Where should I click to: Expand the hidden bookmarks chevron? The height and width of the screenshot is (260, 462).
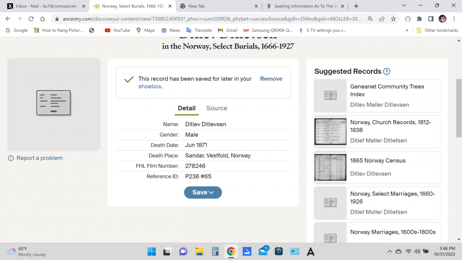coord(407,30)
